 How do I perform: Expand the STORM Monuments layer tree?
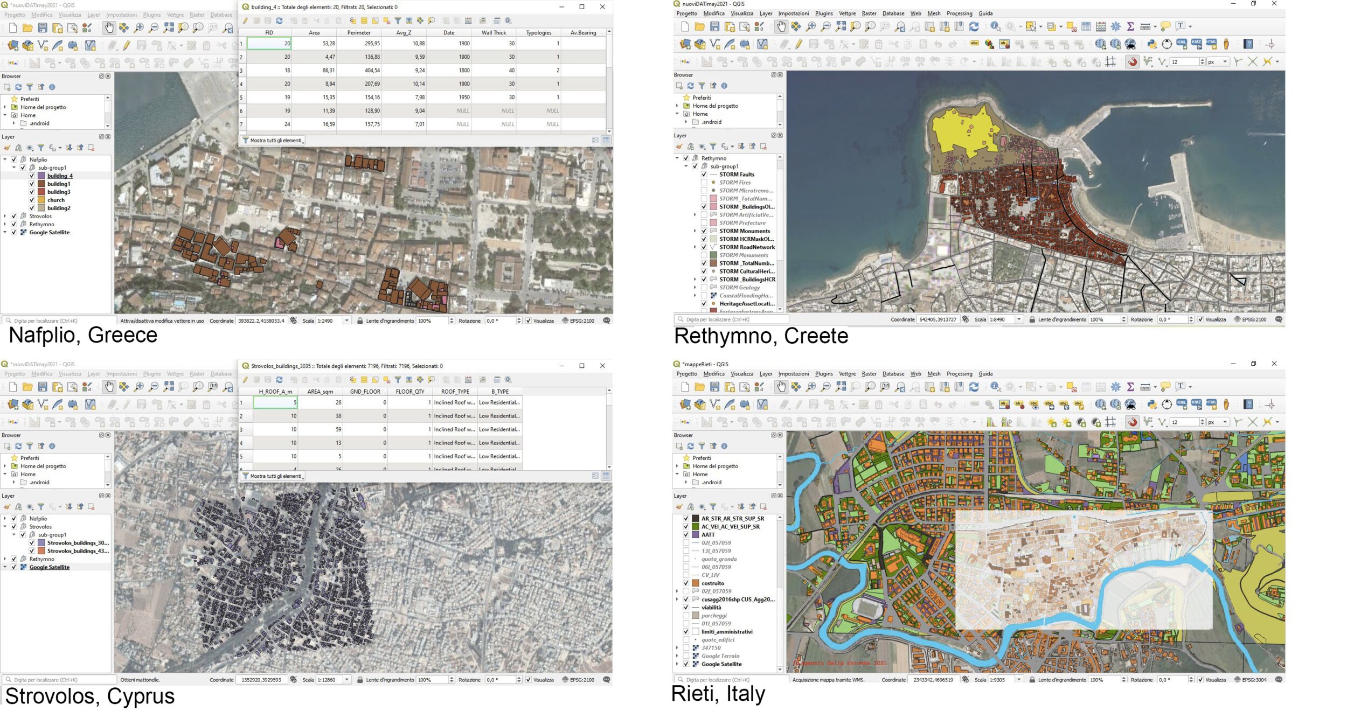pos(695,231)
